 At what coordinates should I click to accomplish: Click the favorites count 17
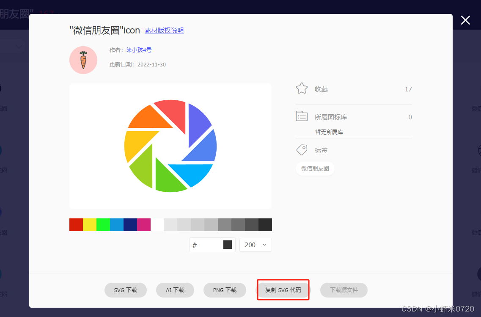click(408, 89)
